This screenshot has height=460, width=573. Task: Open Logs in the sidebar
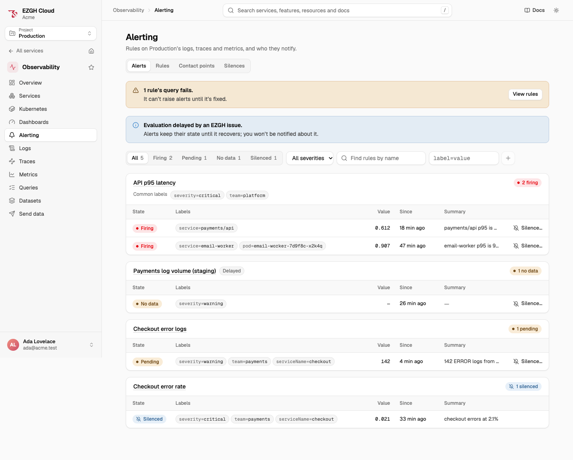tap(51, 148)
